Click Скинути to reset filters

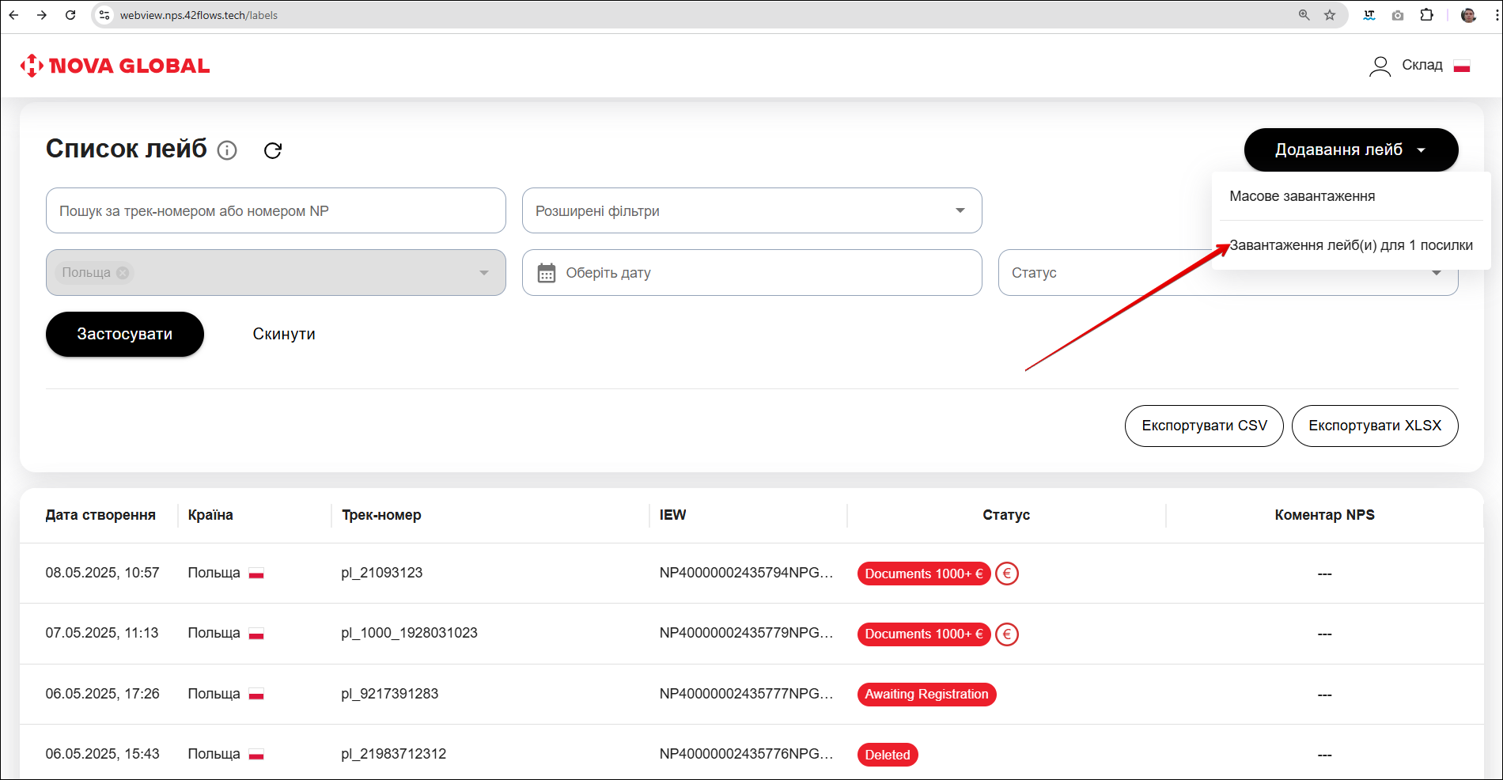(x=284, y=334)
